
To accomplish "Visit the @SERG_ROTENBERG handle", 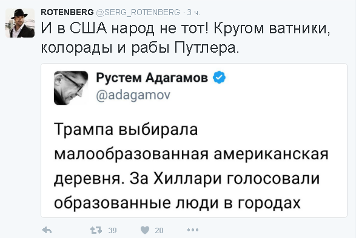I will [138, 12].
